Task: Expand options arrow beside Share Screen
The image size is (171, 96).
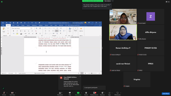Action: pyautogui.click(x=81, y=93)
